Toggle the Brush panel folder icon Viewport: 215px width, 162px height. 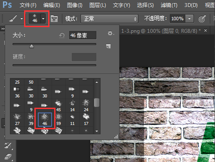click(x=54, y=19)
